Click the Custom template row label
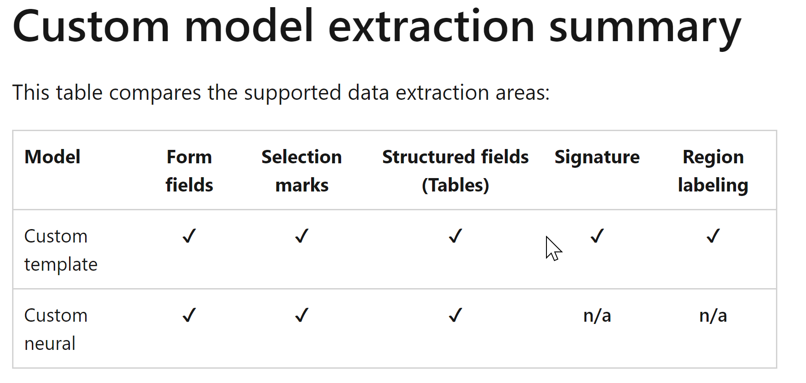 61,250
